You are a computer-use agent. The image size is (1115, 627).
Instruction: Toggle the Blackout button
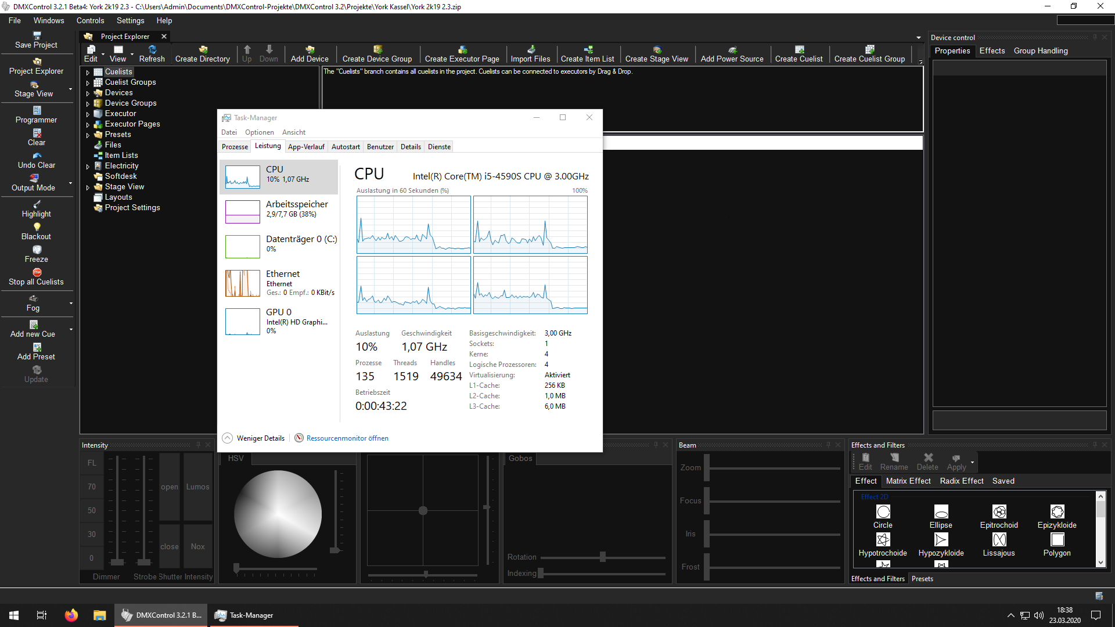[37, 227]
